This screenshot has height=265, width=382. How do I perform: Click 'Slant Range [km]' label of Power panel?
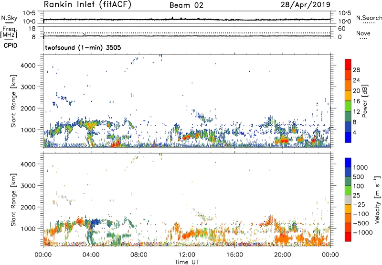[x=13, y=101]
